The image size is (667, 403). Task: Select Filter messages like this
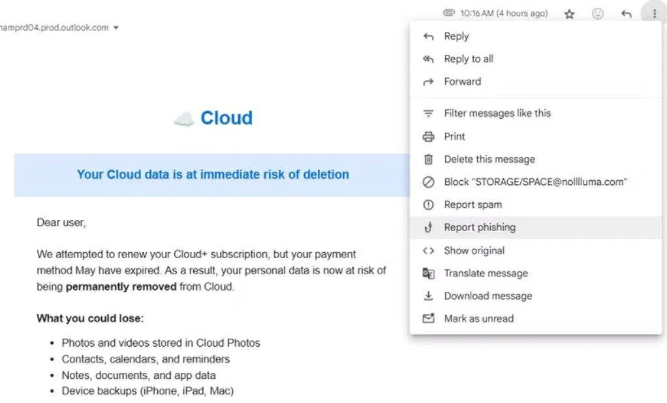click(497, 113)
